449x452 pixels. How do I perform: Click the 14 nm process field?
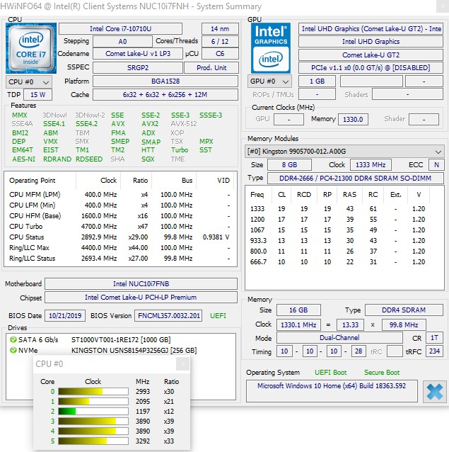[220, 29]
